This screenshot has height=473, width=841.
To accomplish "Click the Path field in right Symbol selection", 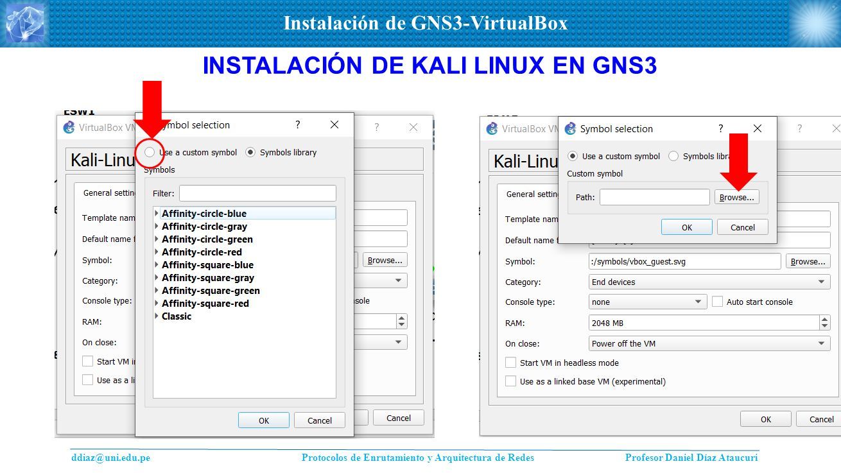I will tap(655, 197).
